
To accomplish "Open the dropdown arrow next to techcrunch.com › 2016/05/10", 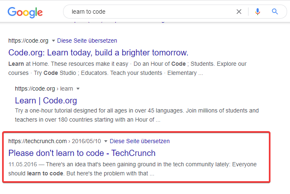I will click(x=106, y=141).
